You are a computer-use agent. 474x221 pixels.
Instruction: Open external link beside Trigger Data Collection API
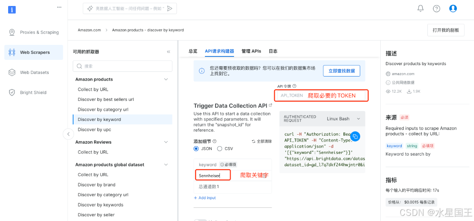click(x=270, y=105)
